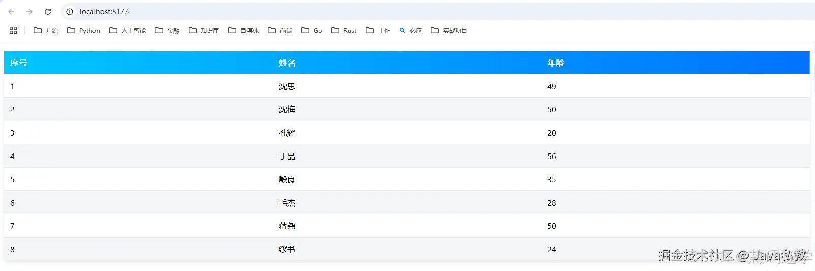This screenshot has width=815, height=271.
Task: Open the Python bookmark folder
Action: pyautogui.click(x=83, y=30)
